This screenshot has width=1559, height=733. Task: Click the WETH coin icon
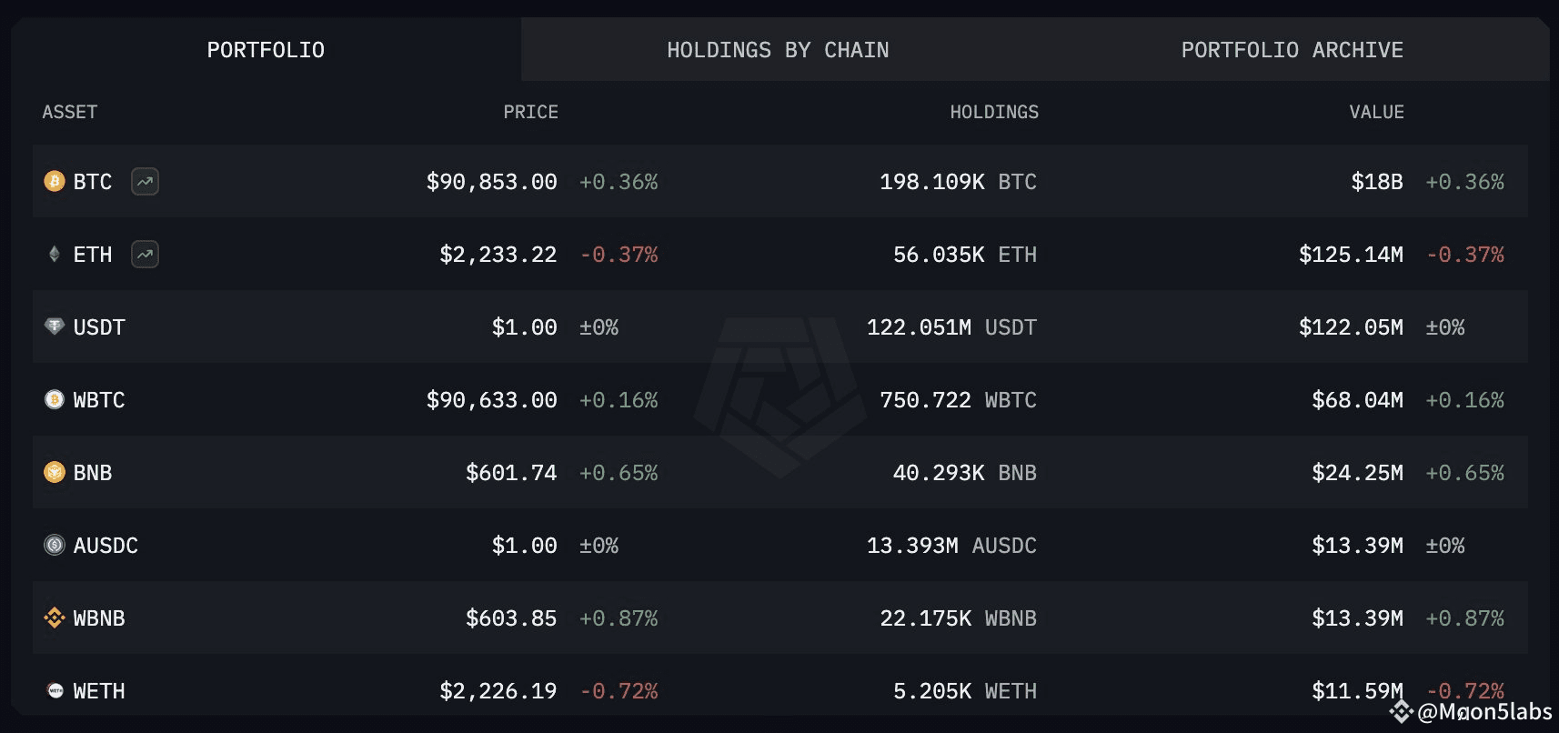54,691
